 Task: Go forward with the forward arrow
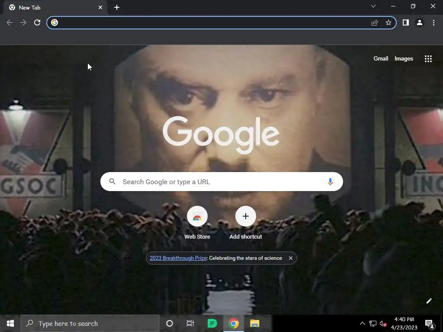pyautogui.click(x=23, y=22)
